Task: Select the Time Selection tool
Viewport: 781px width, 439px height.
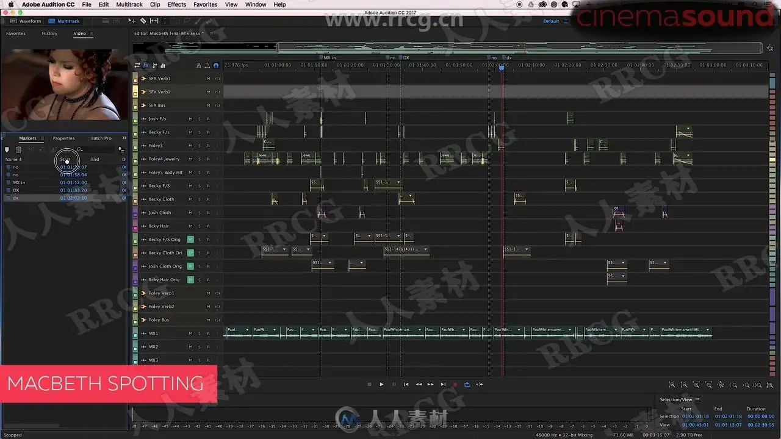Action: [x=165, y=21]
